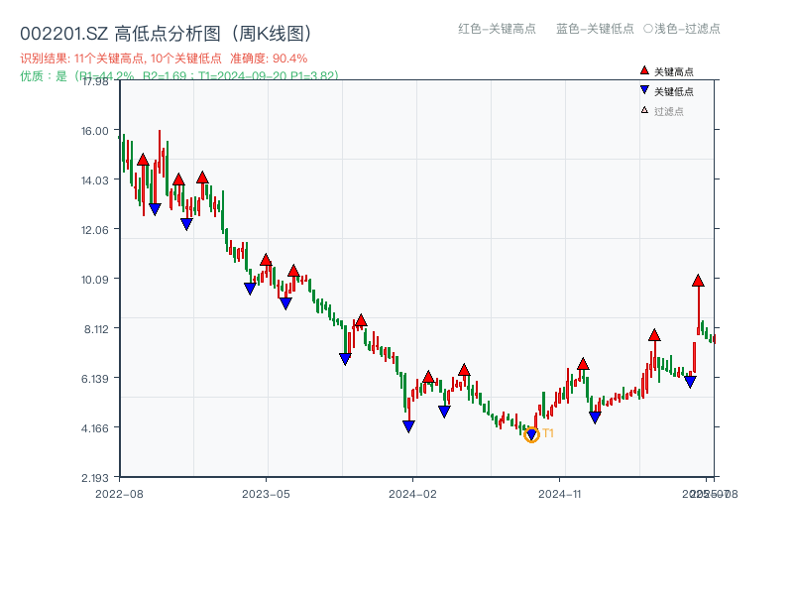Click the 8.112 price axis label
The height and width of the screenshot is (595, 793).
[96, 329]
